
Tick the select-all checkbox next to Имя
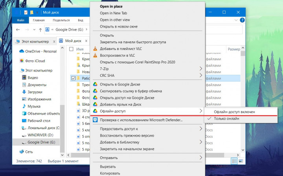click(71, 49)
